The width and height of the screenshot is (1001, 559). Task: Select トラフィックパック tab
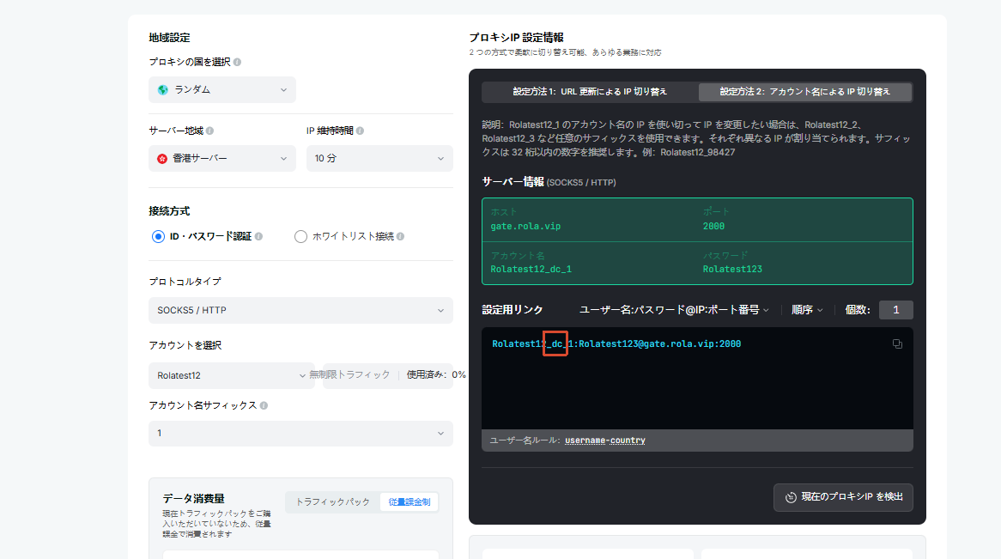click(x=332, y=502)
